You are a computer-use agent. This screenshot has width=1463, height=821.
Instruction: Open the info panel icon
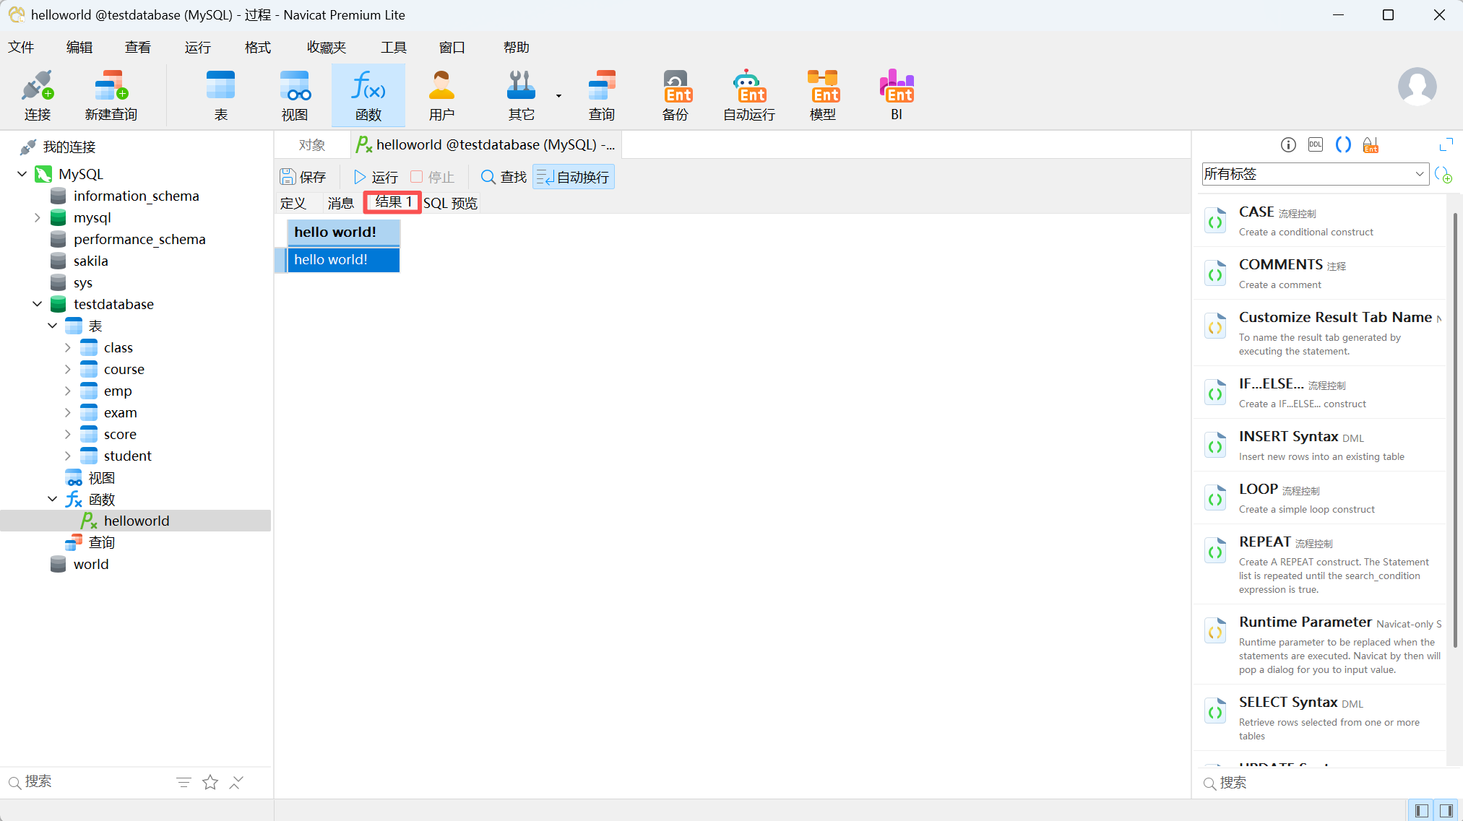coord(1288,145)
